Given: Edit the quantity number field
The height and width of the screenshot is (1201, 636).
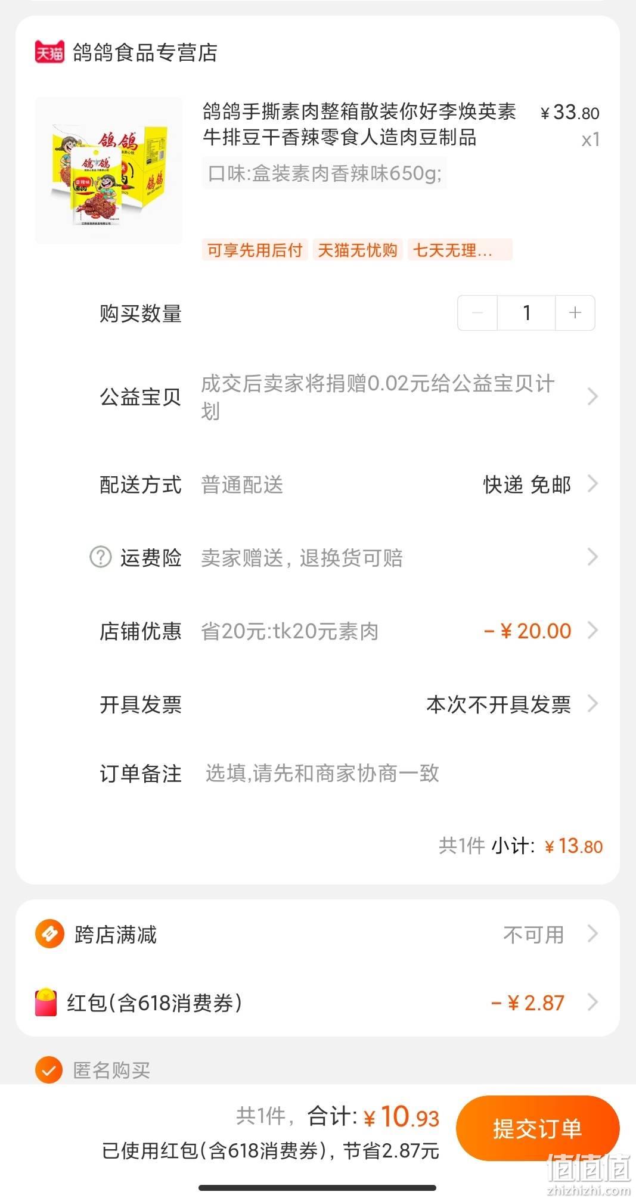Looking at the screenshot, I should click(x=526, y=313).
